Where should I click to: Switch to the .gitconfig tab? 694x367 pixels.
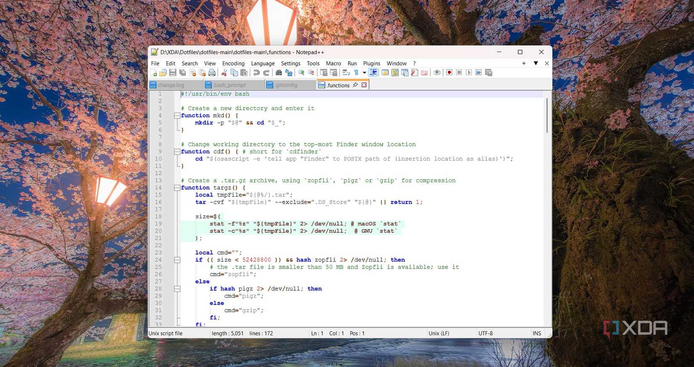(x=286, y=85)
